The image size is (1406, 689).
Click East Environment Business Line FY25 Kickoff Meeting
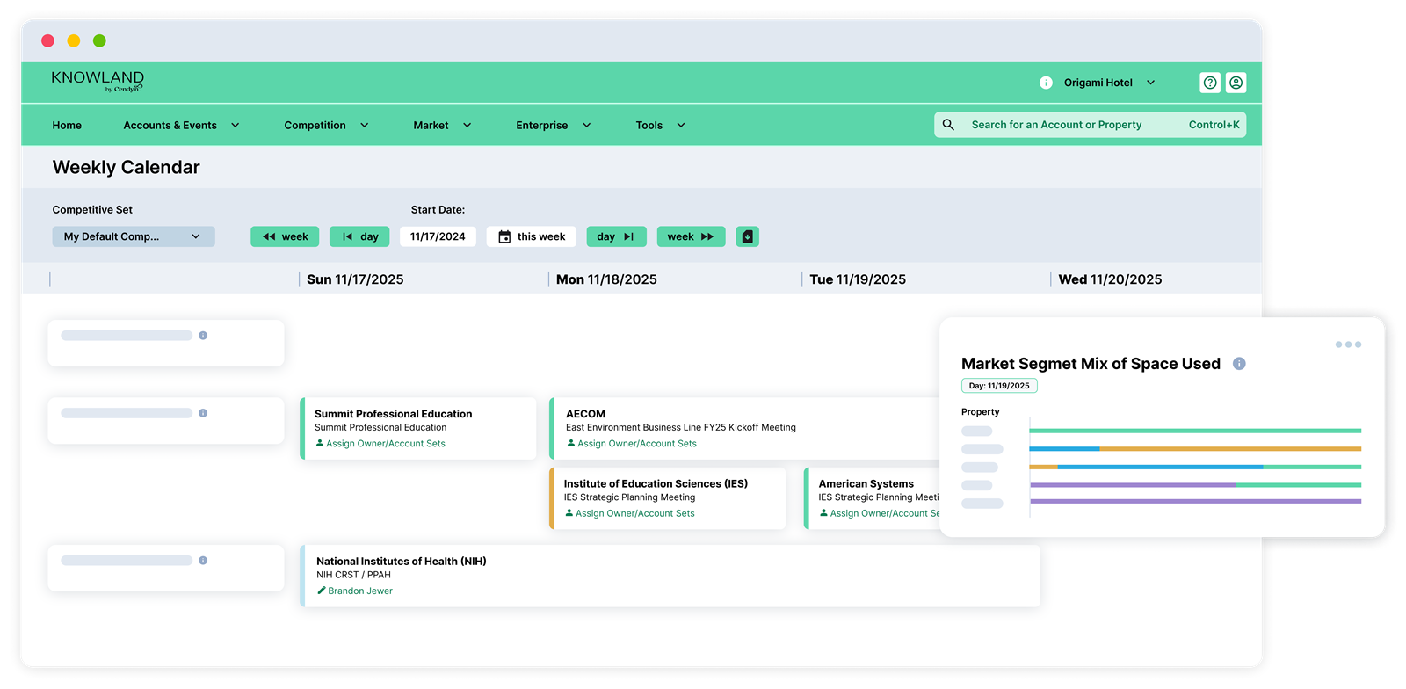[x=681, y=427]
